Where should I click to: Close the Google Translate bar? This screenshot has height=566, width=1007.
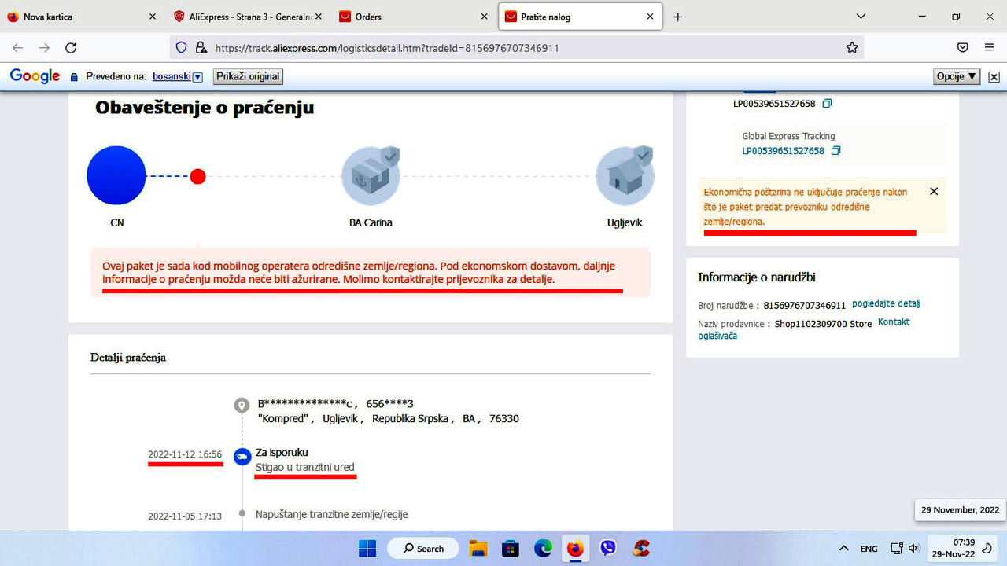[994, 77]
